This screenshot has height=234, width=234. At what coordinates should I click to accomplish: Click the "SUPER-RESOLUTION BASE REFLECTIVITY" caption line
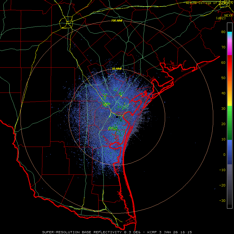(x=117, y=232)
